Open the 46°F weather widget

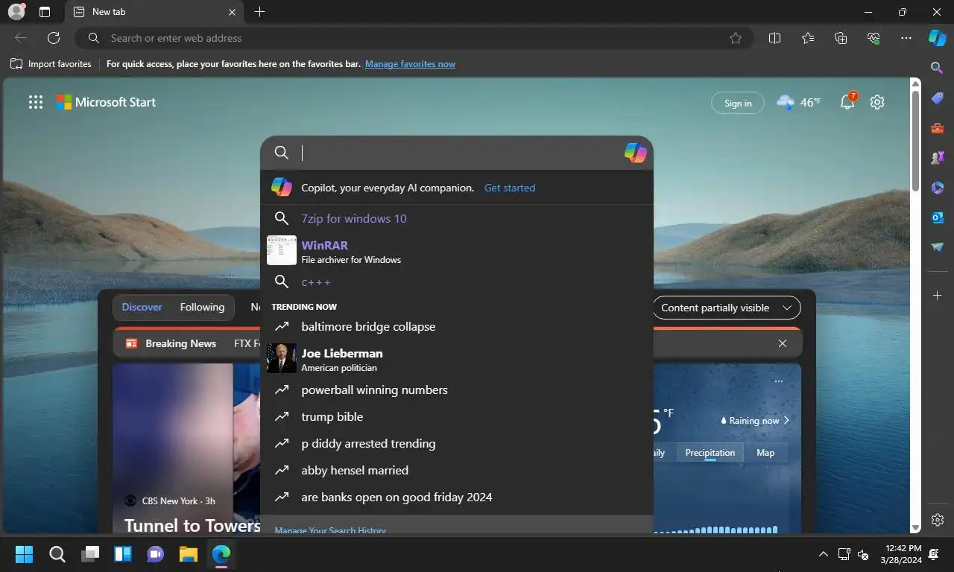point(798,102)
